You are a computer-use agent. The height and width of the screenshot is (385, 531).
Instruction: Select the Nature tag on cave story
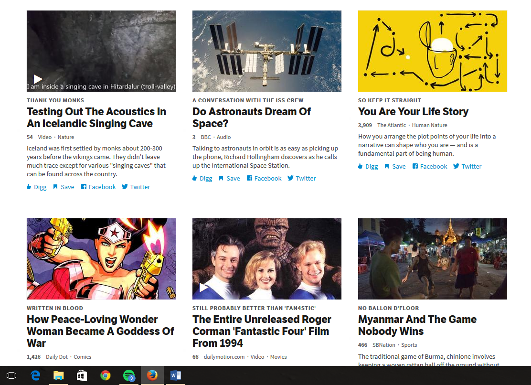pos(66,137)
